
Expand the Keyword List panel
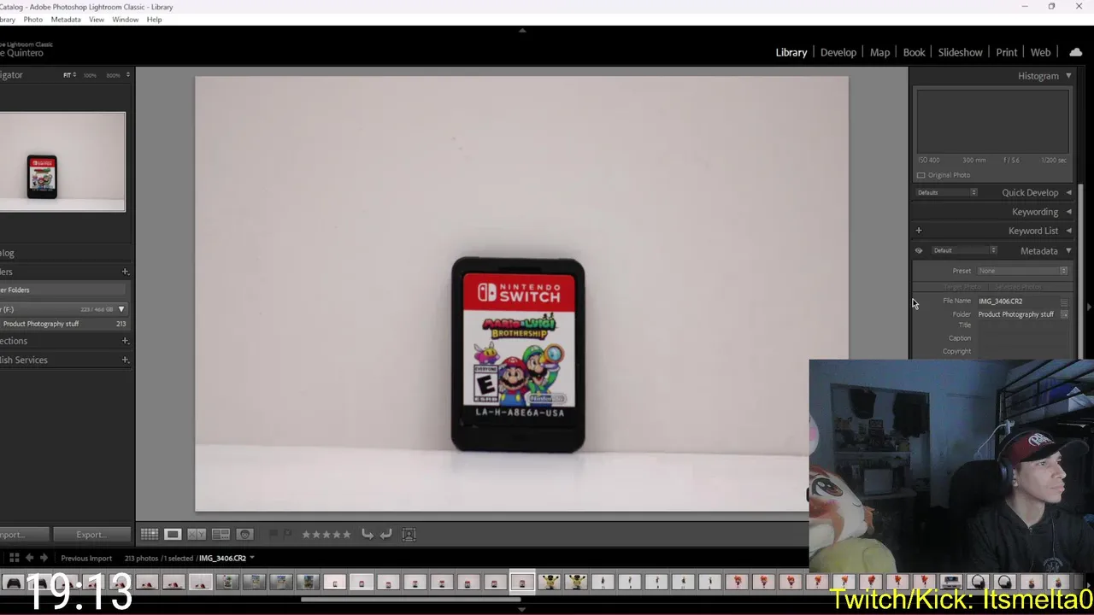pos(1068,231)
